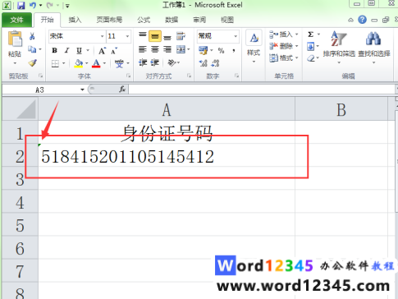Open the 常规 number format dropdown
Screen dimensions: 398x299
[x=236, y=36]
